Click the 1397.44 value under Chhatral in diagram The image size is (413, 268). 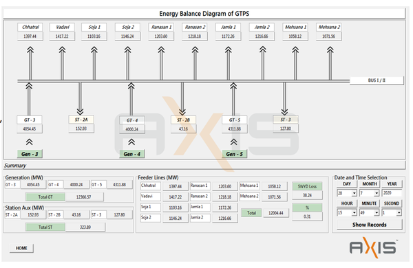30,36
